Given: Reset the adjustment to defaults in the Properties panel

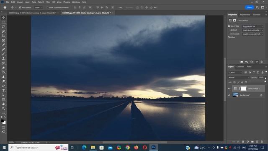Looking at the screenshot, I should (x=251, y=62).
